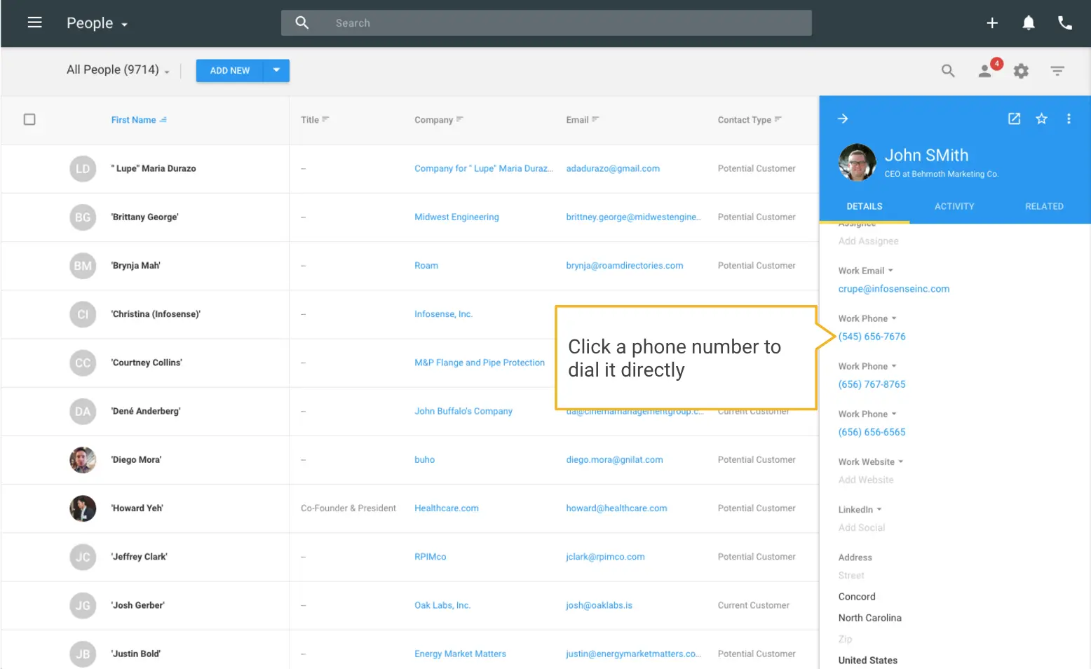Open the list settings gear

tap(1022, 71)
